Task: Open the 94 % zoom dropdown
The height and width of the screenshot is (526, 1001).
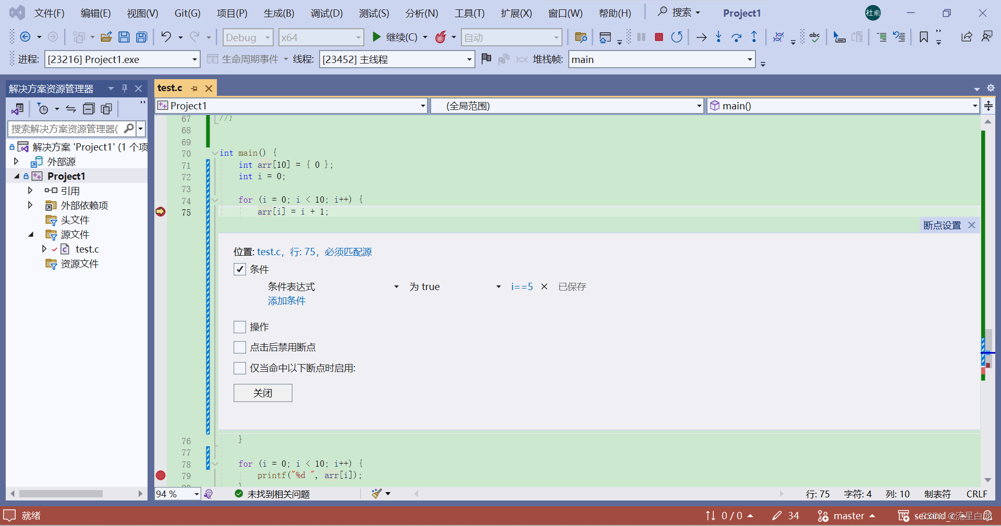Action: 197,494
